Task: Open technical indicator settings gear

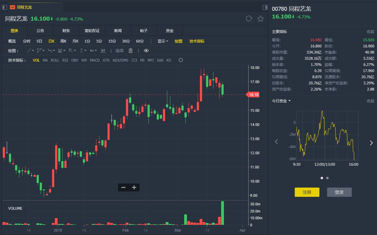Action: (x=181, y=60)
